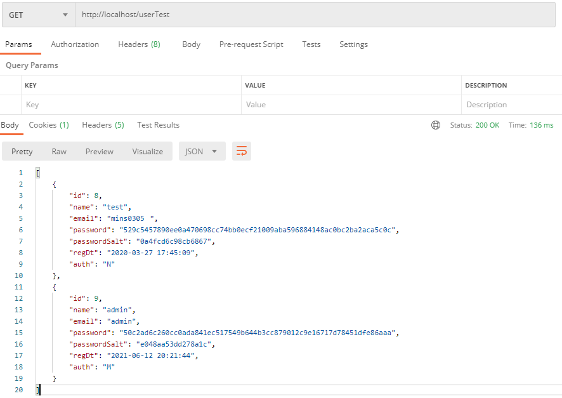Select the response Body tab
The height and width of the screenshot is (398, 562).
[10, 125]
